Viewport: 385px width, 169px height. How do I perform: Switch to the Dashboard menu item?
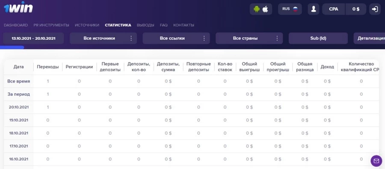coord(16,25)
